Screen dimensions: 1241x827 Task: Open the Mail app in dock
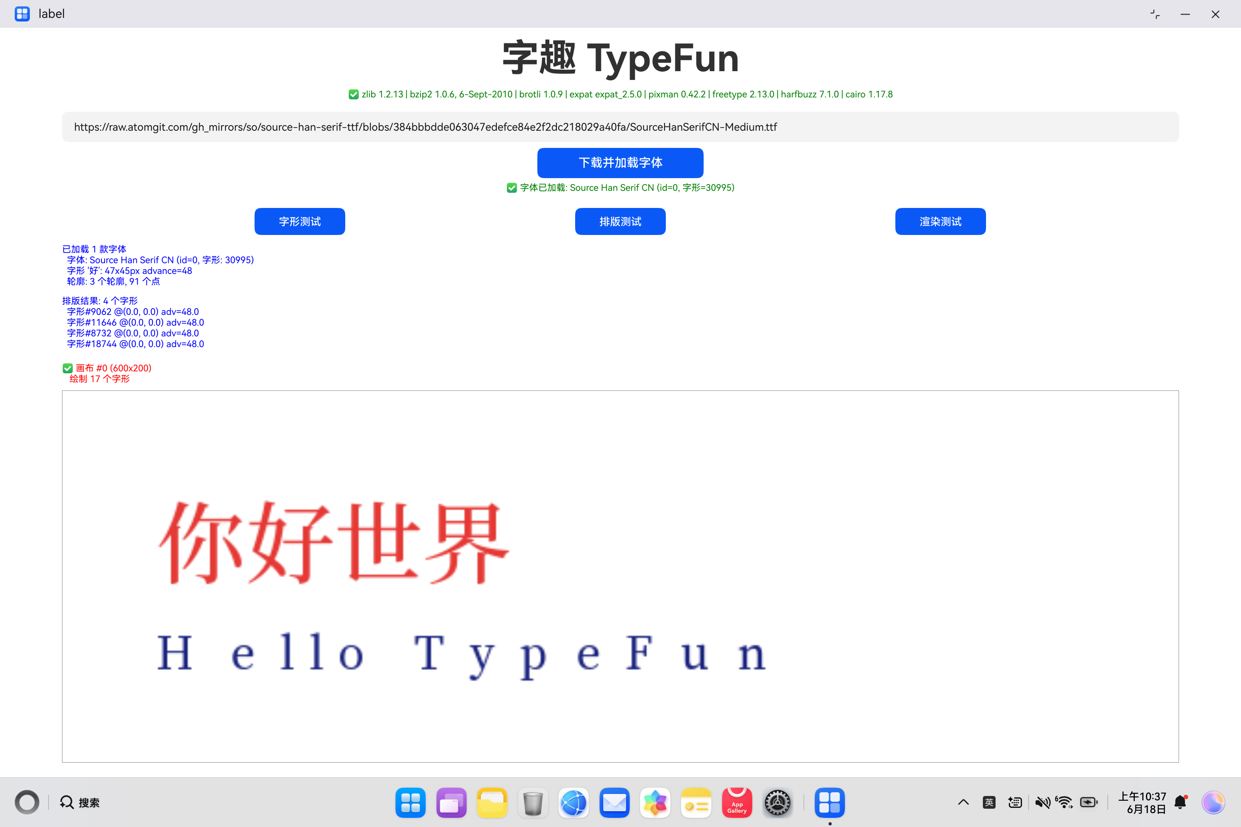(x=614, y=802)
